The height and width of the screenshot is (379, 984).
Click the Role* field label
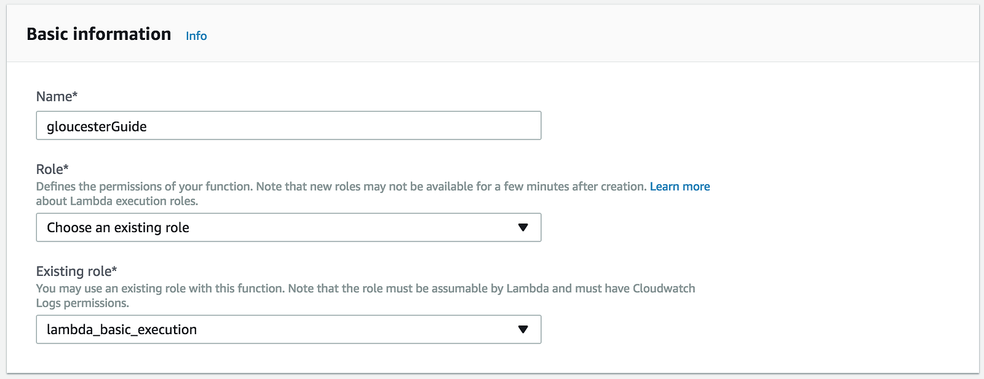click(x=52, y=169)
